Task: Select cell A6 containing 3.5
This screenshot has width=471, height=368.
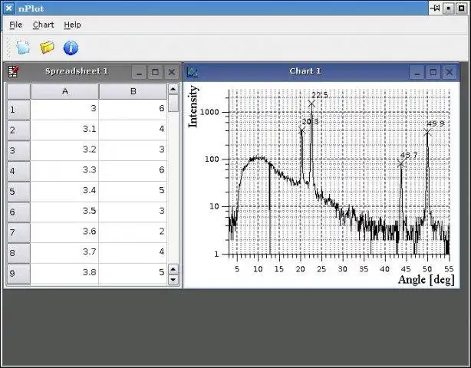Action: tap(64, 212)
